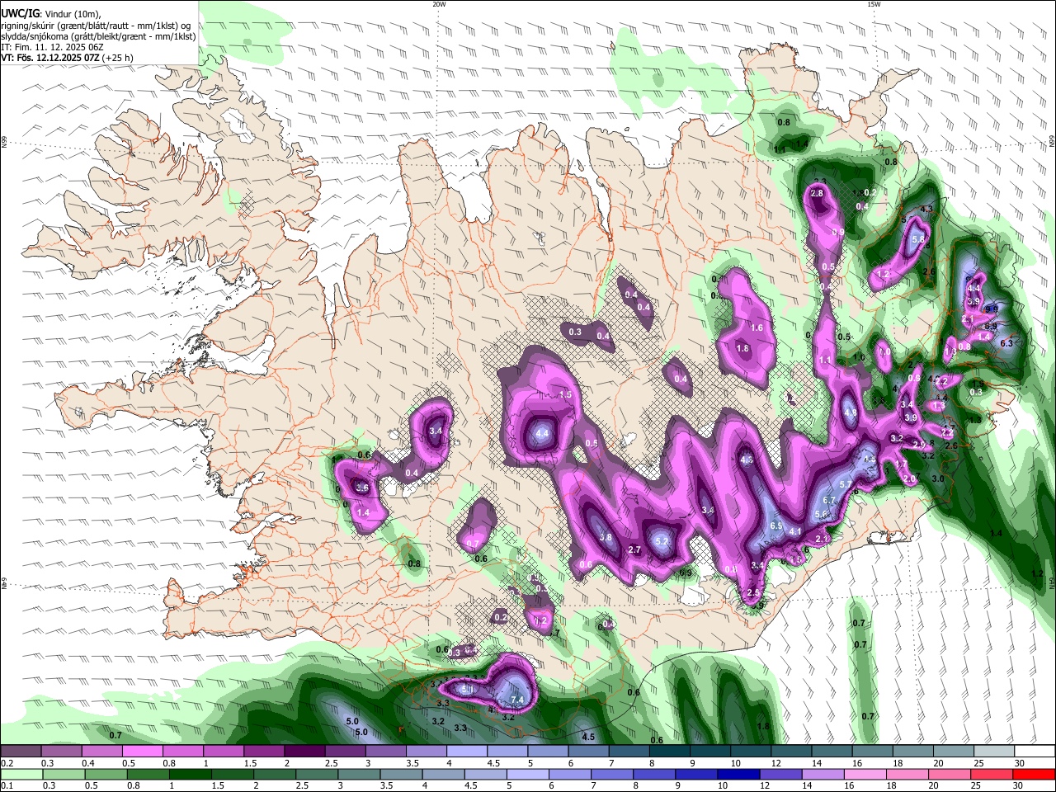Select the 0.2 snow legend swatch
Image resolution: width=1056 pixels, height=792 pixels.
pyautogui.click(x=20, y=752)
